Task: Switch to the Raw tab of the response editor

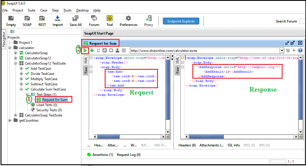Action: (177, 70)
